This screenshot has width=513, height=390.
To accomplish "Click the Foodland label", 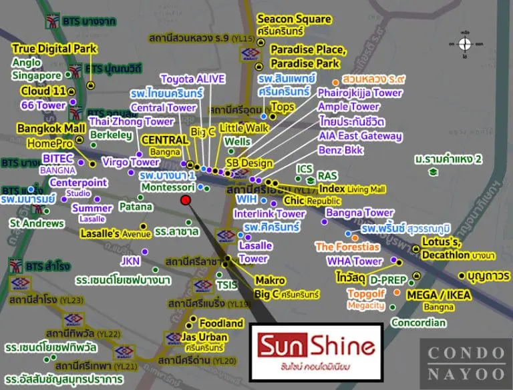I will click(x=221, y=323).
